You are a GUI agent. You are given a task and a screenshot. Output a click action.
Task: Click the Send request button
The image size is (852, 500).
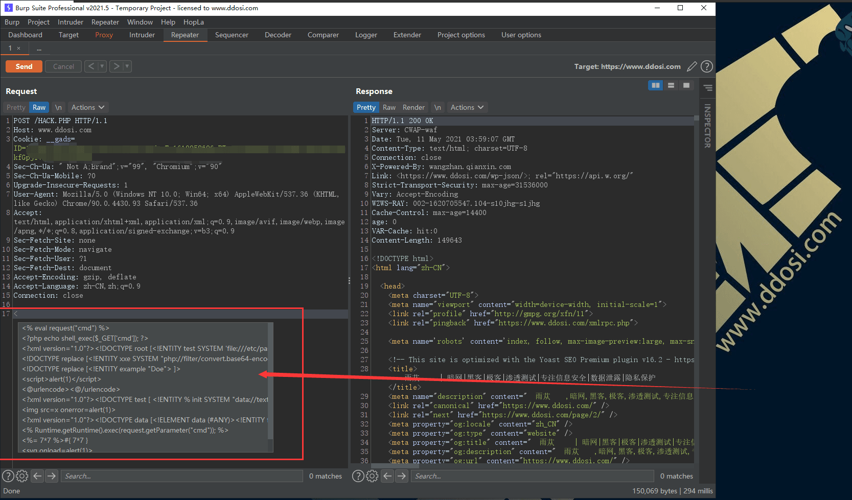(x=24, y=66)
